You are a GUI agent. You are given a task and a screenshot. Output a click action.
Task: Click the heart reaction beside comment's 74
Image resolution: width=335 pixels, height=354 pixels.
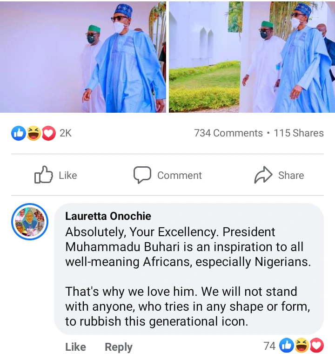click(x=317, y=346)
